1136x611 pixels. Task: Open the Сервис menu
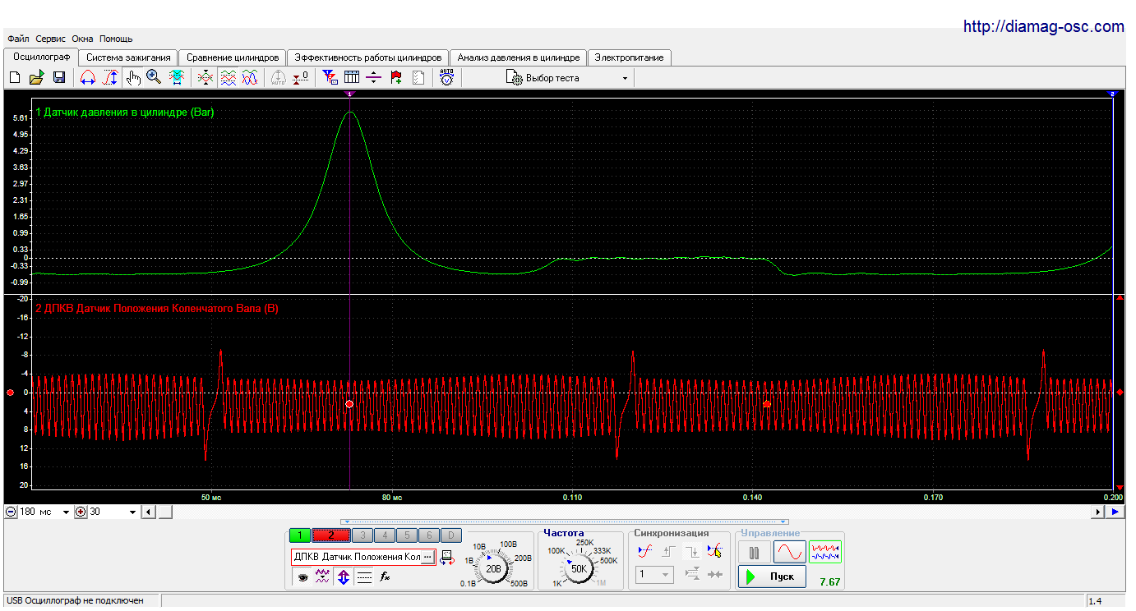(51, 39)
